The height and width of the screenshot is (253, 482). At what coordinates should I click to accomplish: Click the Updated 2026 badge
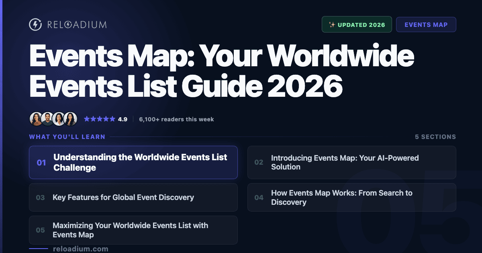click(357, 24)
